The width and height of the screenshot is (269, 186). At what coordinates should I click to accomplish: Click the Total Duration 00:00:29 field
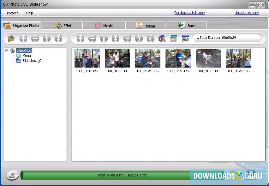click(228, 38)
